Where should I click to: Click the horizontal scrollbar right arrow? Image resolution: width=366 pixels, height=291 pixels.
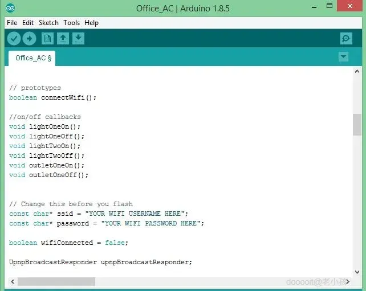348,282
